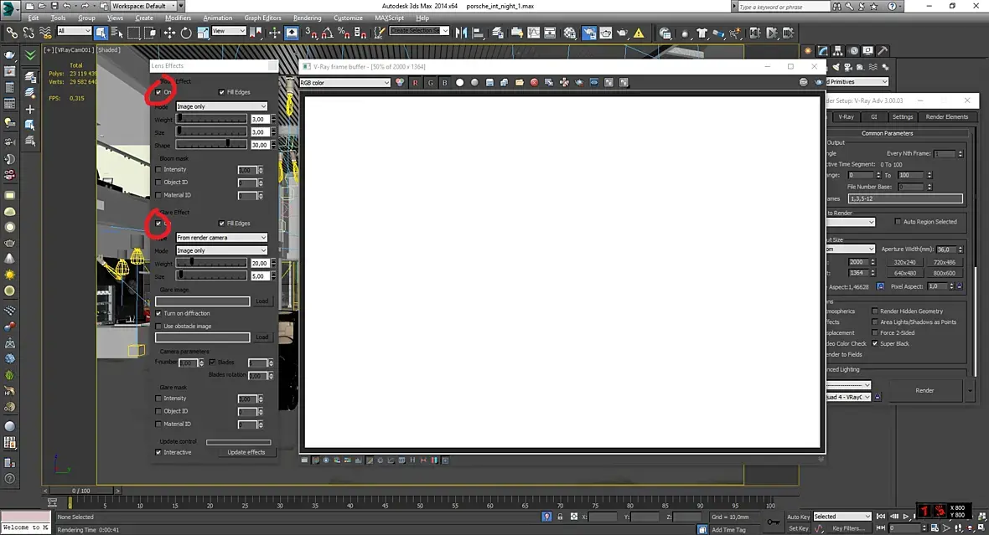
Task: Open the Workspace: Default dropdown
Action: coord(143,6)
